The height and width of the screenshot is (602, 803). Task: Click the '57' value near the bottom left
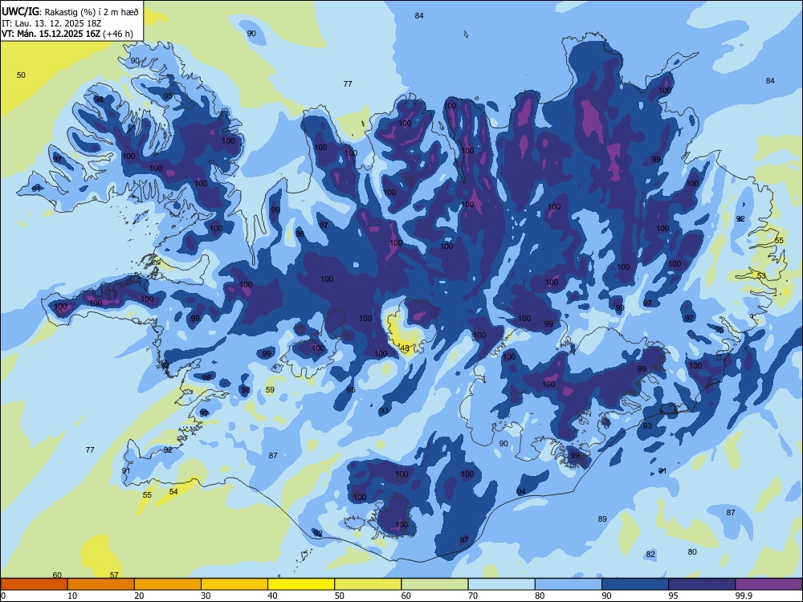point(114,576)
